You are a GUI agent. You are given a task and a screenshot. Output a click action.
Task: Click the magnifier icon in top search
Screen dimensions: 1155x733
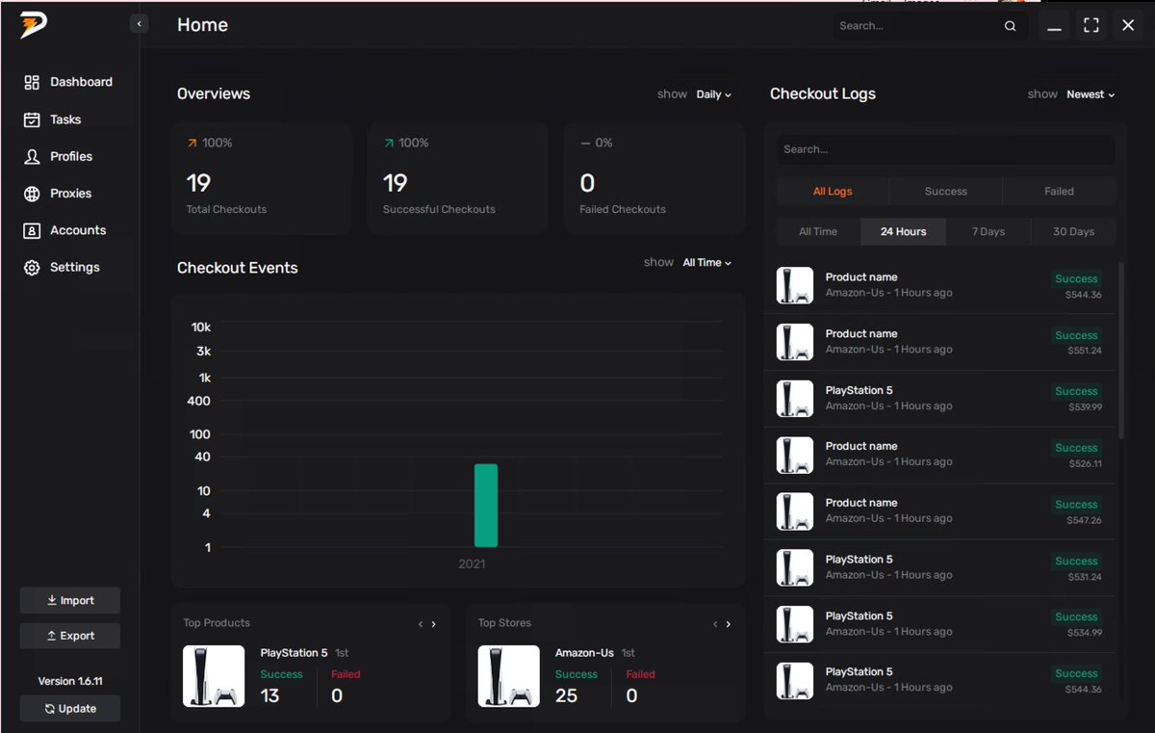point(1010,26)
